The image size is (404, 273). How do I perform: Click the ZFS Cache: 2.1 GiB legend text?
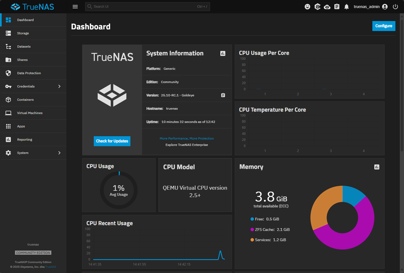[272, 230]
